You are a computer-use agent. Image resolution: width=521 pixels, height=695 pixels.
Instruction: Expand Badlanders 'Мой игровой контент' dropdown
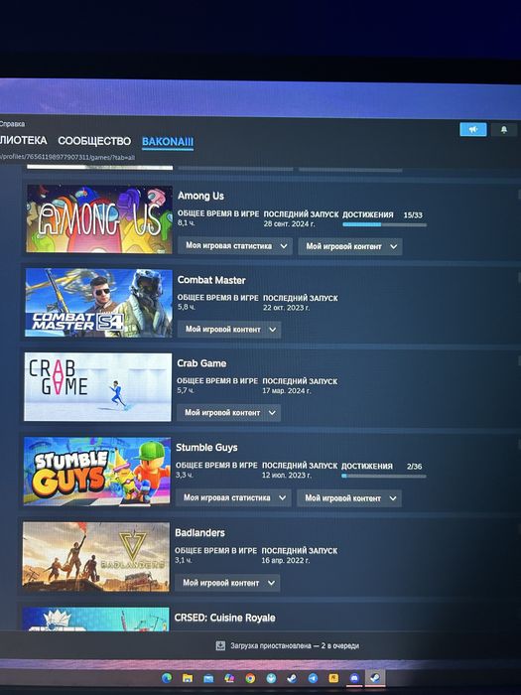[x=227, y=583]
